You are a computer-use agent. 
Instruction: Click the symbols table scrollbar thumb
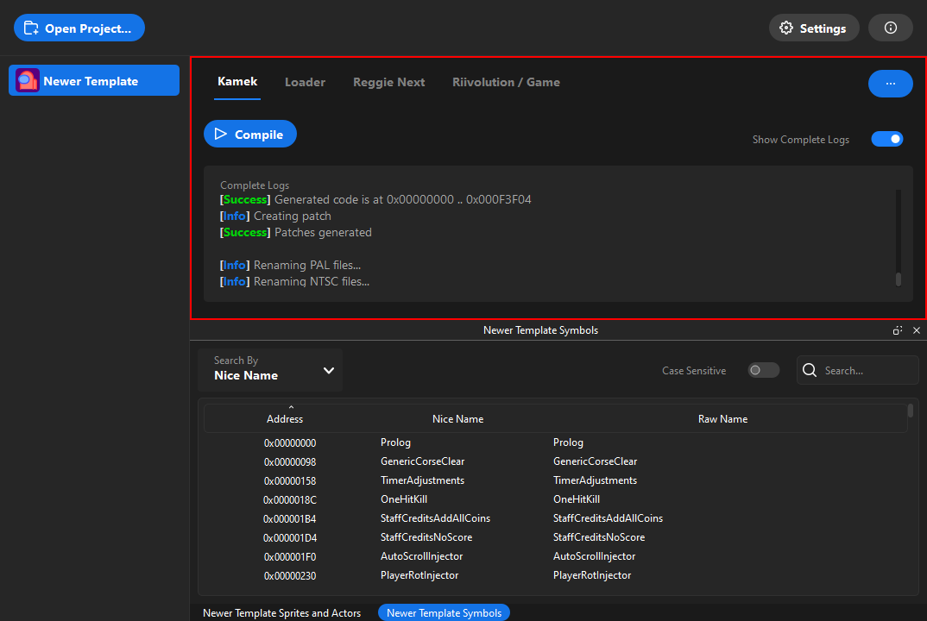pyautogui.click(x=911, y=410)
